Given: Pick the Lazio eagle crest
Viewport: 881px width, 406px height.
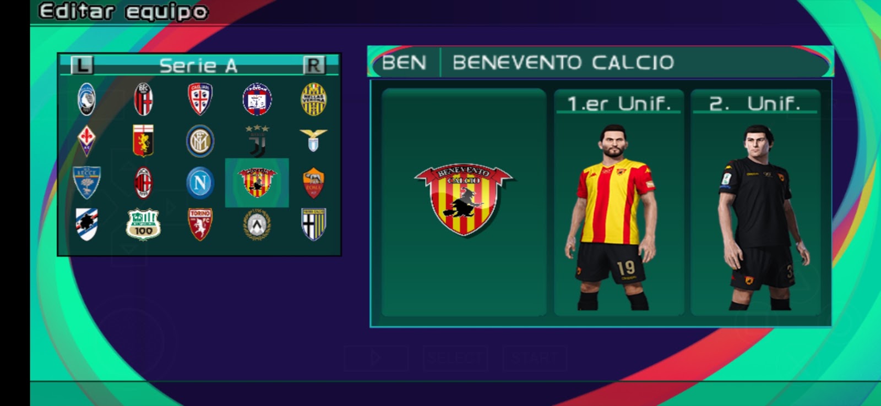Looking at the screenshot, I should (313, 140).
